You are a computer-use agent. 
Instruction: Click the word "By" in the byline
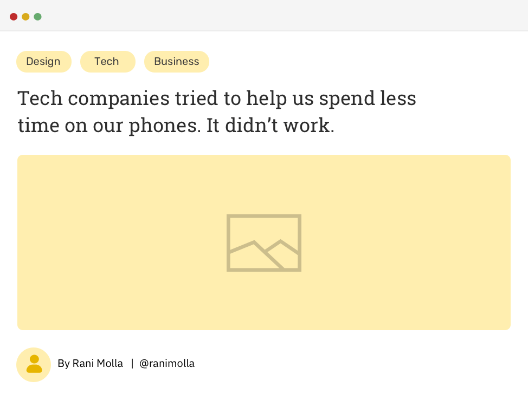click(63, 364)
